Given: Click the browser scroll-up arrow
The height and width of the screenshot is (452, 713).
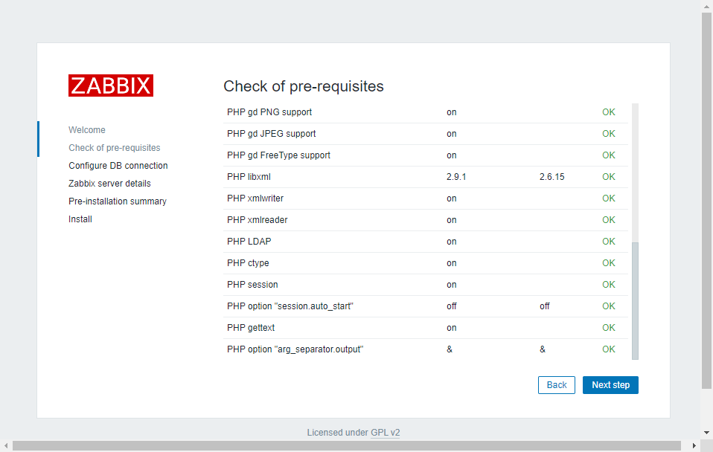Looking at the screenshot, I should point(707,6).
